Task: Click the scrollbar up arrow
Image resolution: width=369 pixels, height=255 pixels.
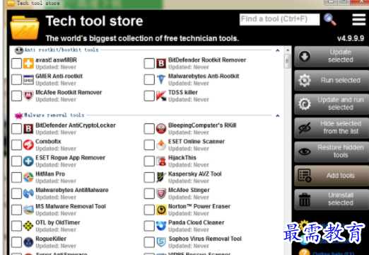Action: coord(288,50)
